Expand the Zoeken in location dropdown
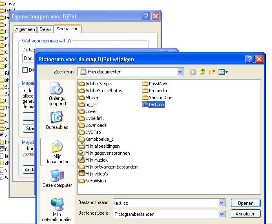The width and height of the screenshot is (272, 224). 180,72
